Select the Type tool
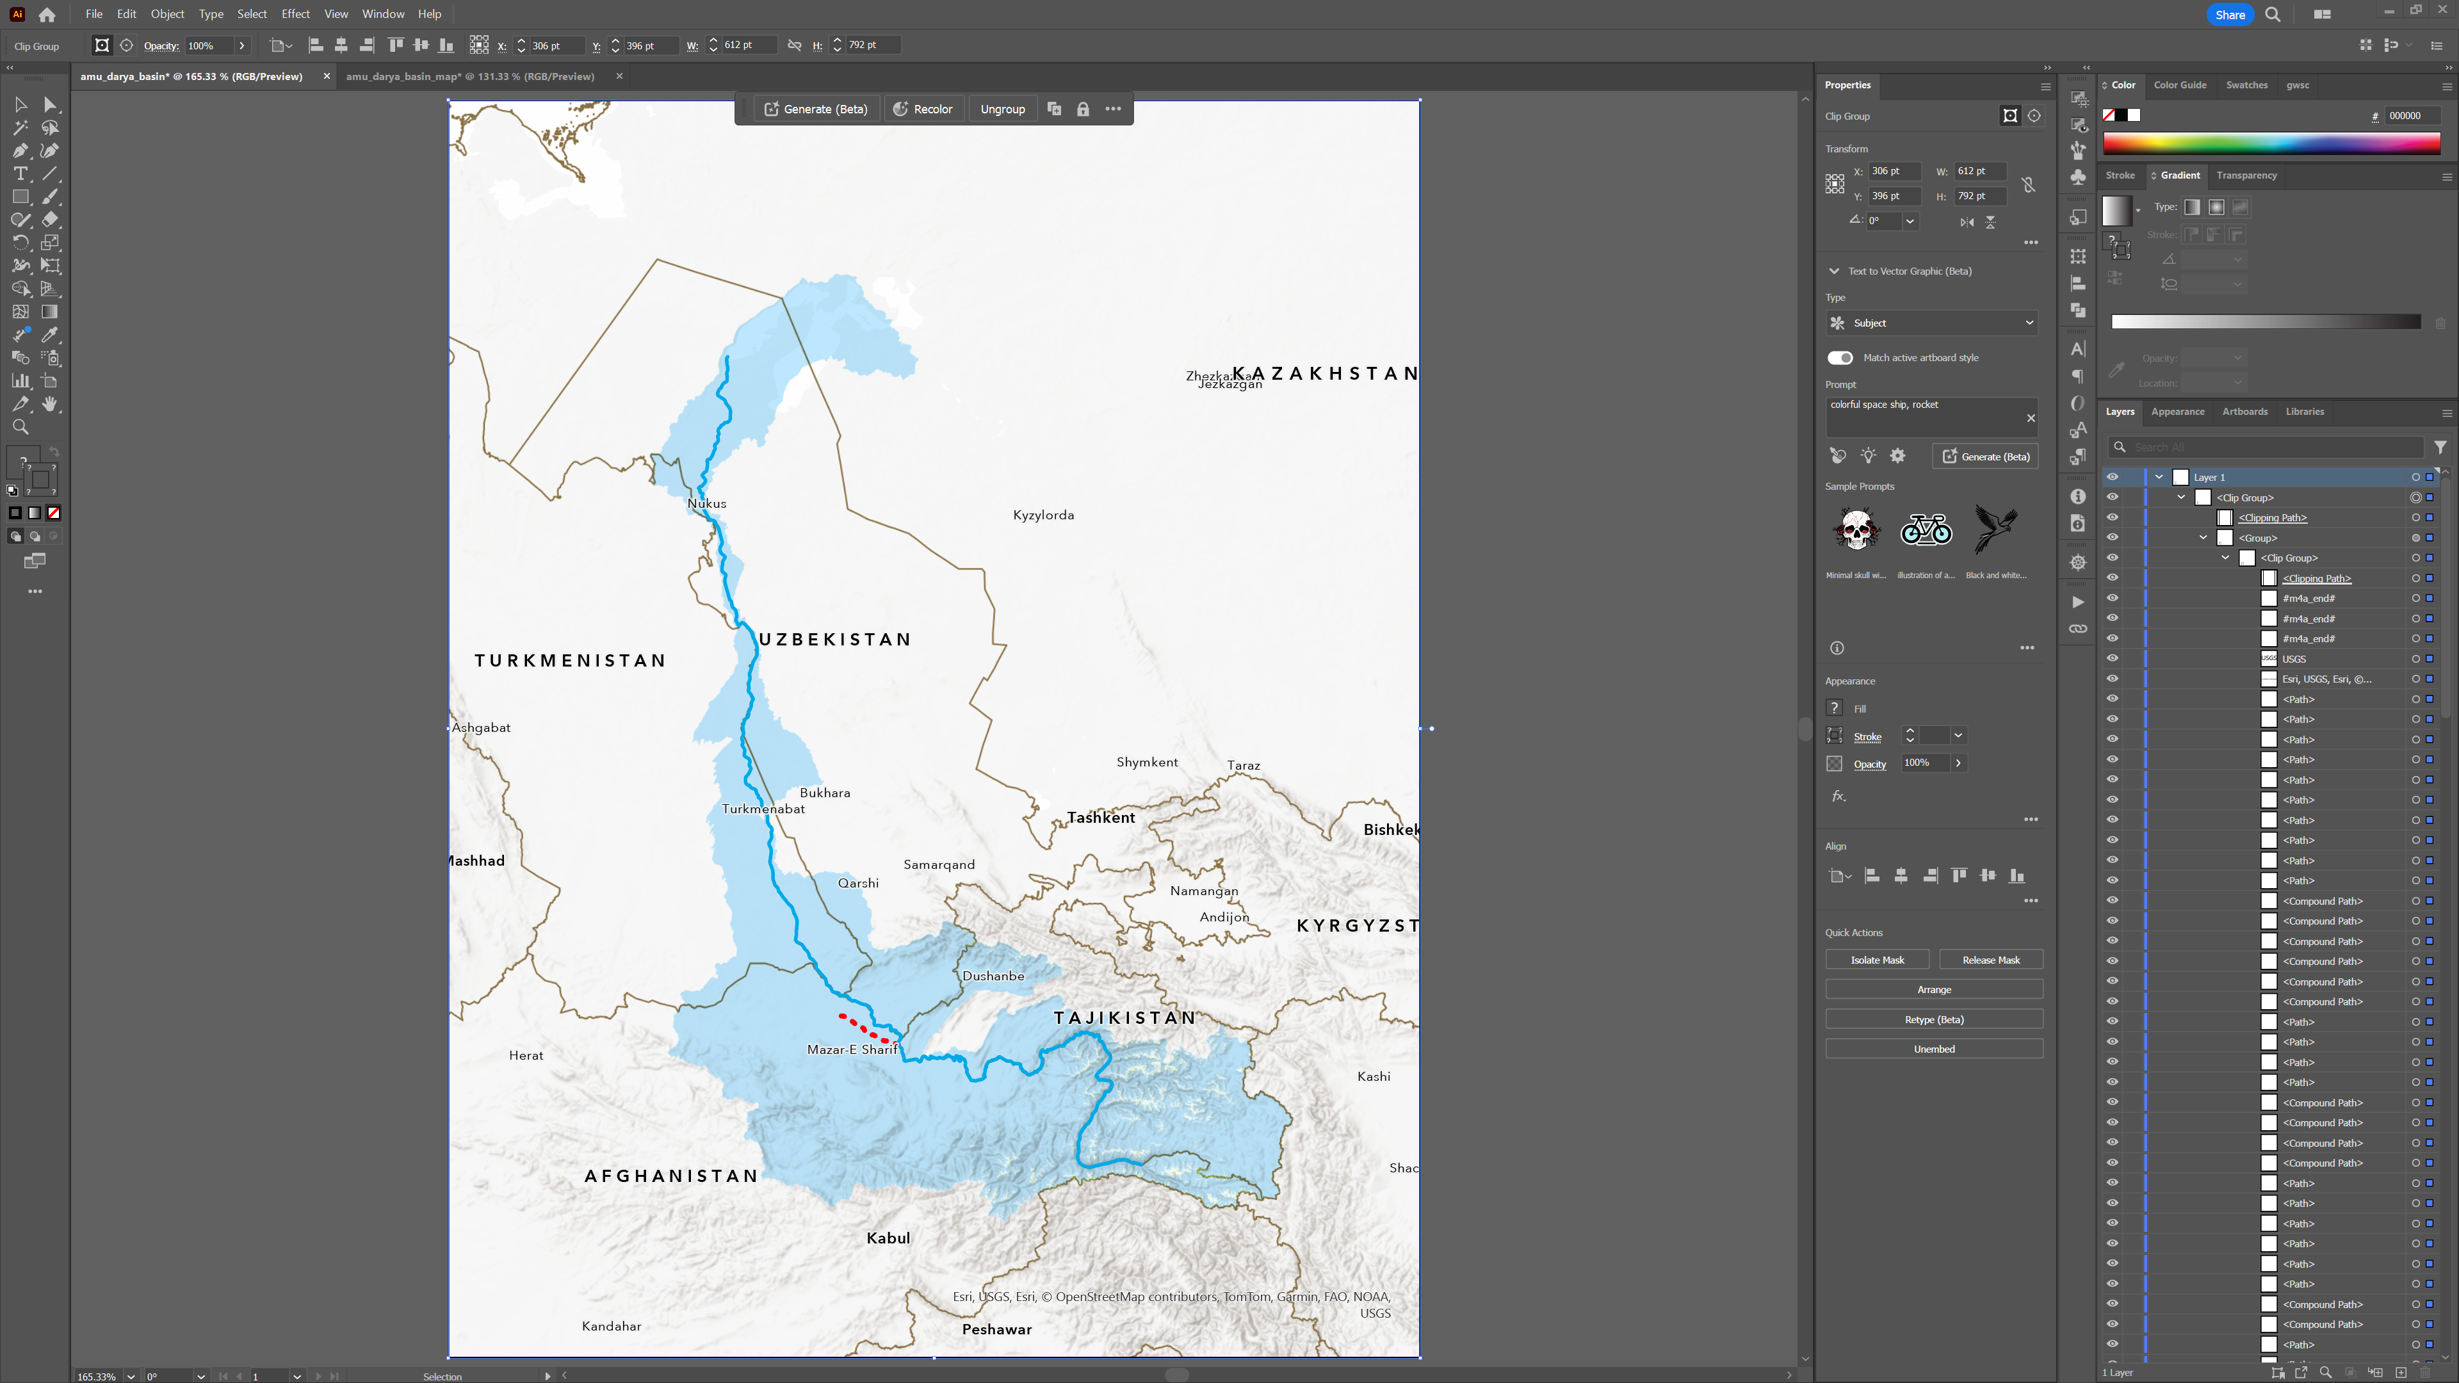Image resolution: width=2459 pixels, height=1383 pixels. tap(20, 174)
